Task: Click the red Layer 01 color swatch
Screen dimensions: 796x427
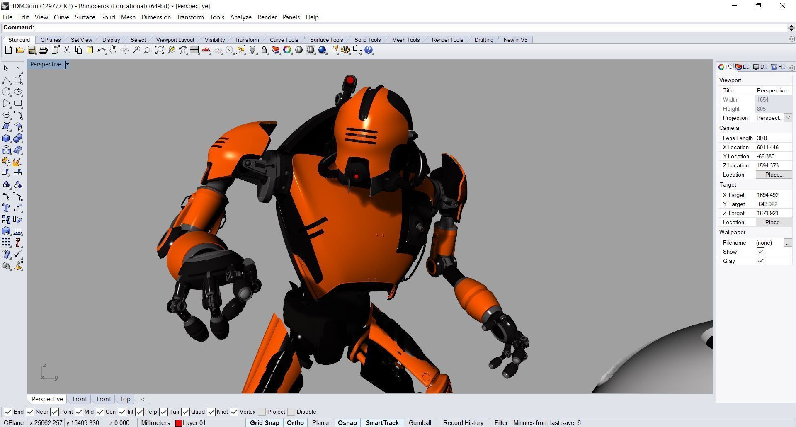Action: tap(179, 423)
